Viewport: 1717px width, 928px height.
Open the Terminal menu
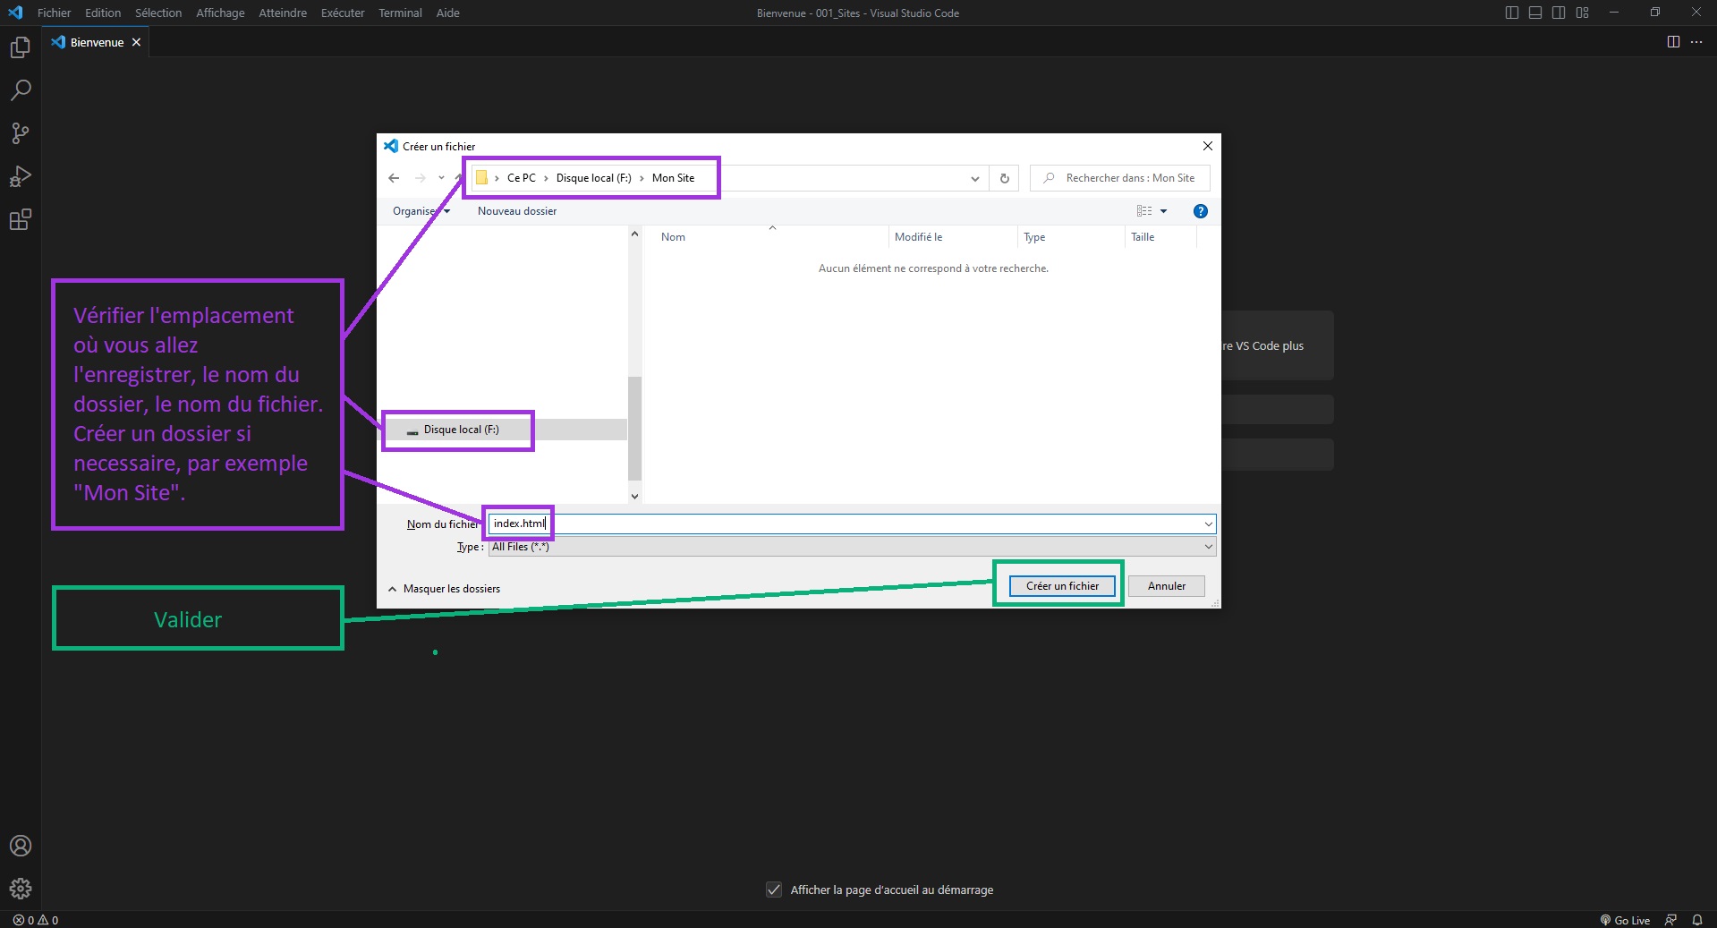tap(400, 13)
